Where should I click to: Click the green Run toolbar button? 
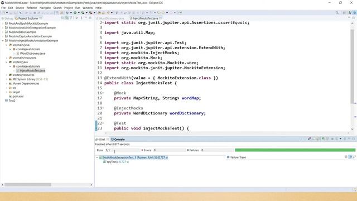tap(75, 13)
